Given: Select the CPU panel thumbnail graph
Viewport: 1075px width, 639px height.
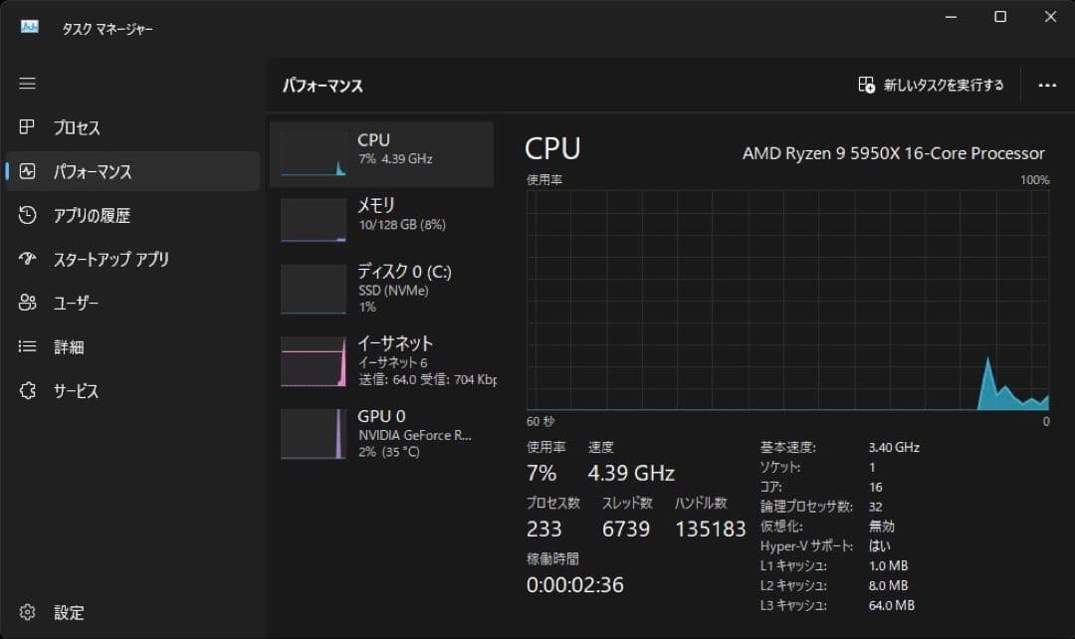Looking at the screenshot, I should [313, 154].
